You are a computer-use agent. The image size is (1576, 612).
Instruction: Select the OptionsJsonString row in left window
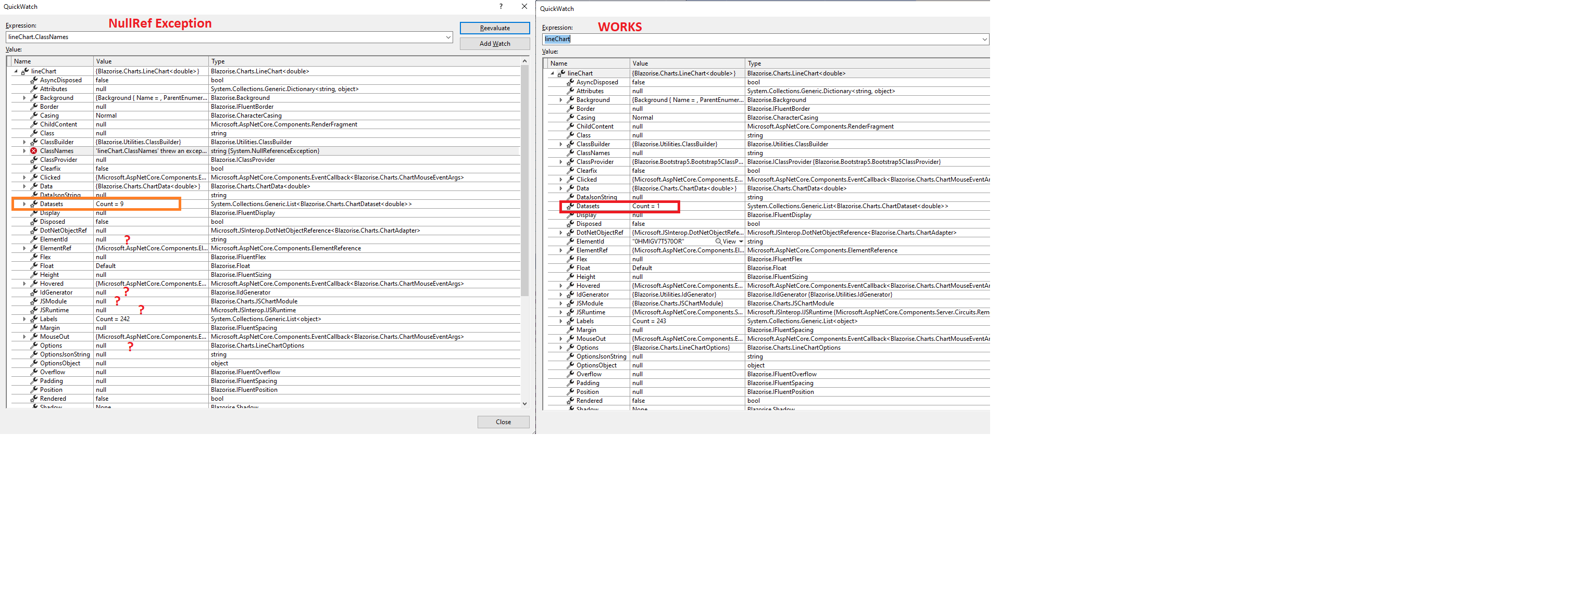(x=266, y=354)
